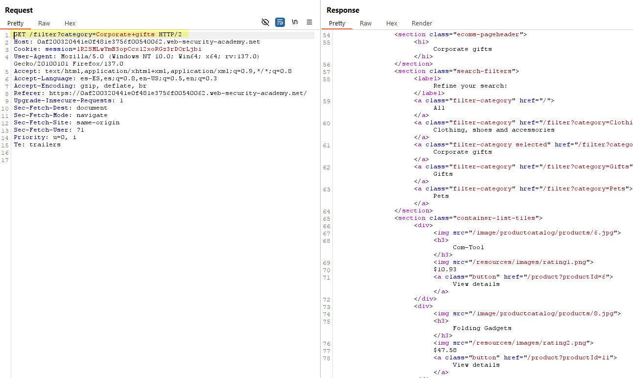Click the filter-category selected anchor tag

tap(523, 145)
